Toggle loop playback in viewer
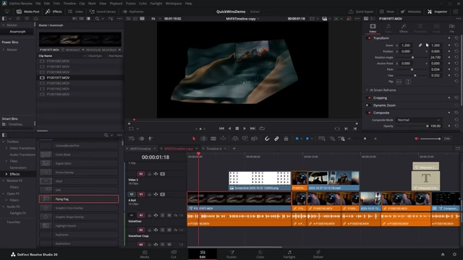The width and height of the screenshot is (463, 260). [262, 129]
